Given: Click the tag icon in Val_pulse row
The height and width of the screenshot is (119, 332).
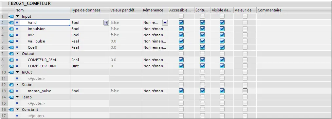Looking at the screenshot, I should pyautogui.click(x=11, y=41).
